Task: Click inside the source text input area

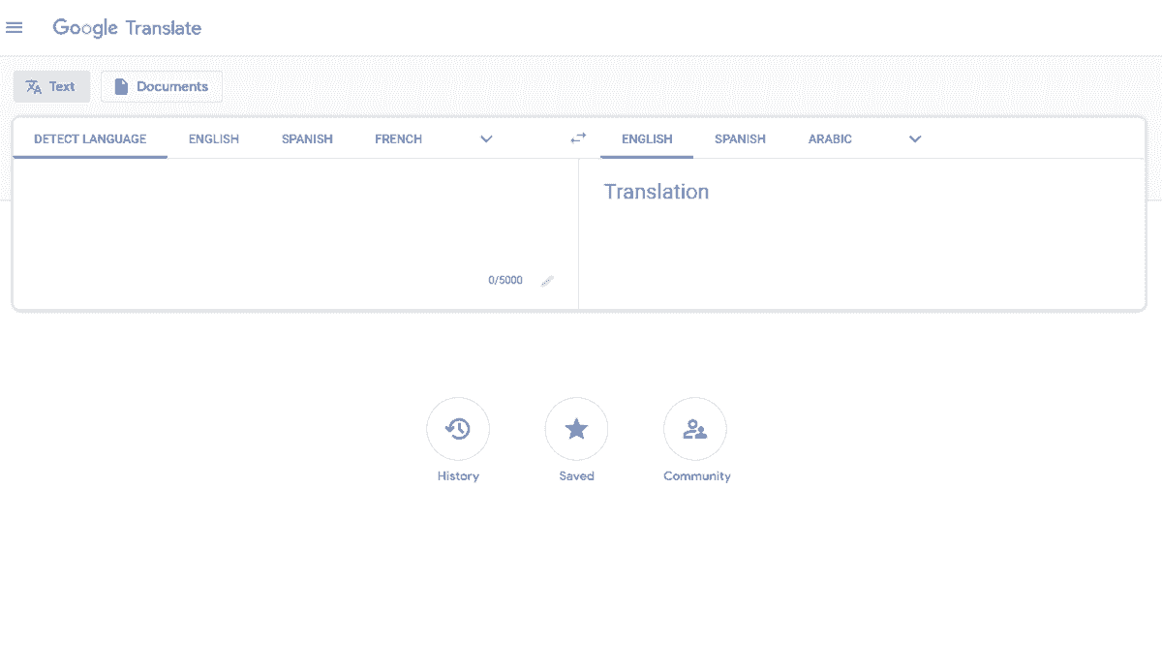Action: [290, 213]
